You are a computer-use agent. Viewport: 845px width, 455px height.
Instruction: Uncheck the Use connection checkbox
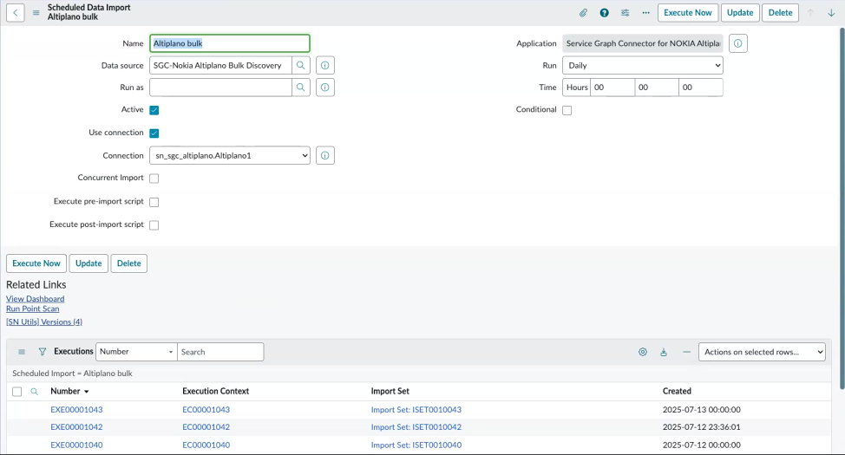(154, 133)
